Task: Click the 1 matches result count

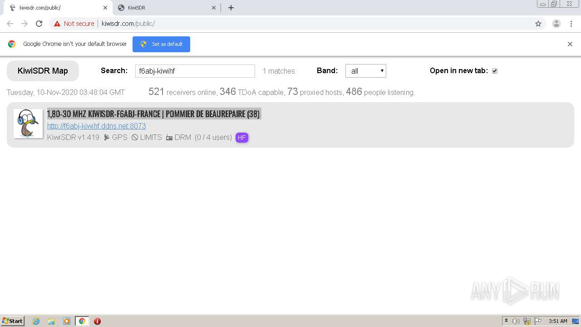Action: [279, 71]
